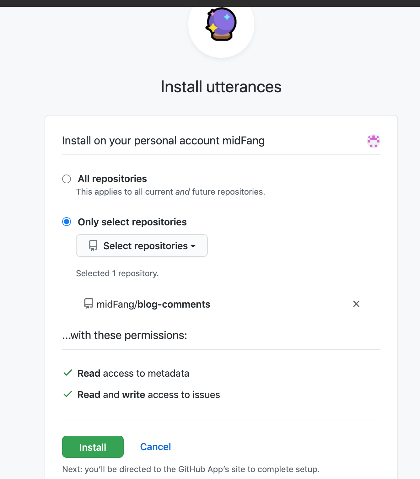Image resolution: width=420 pixels, height=479 pixels.
Task: Click the green checkmark next to metadata permission
Action: [x=68, y=373]
